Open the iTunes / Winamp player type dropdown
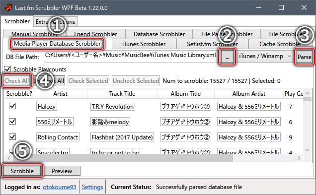The height and width of the screenshot is (195, 316). (265, 57)
